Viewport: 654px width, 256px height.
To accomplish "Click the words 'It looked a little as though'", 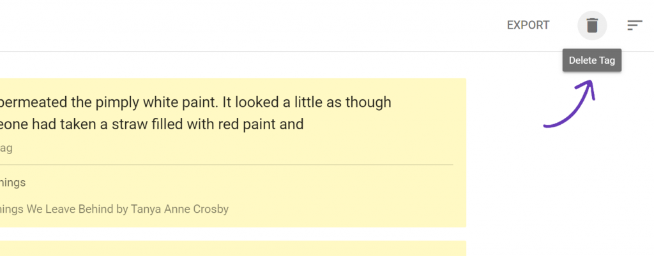I will point(307,103).
